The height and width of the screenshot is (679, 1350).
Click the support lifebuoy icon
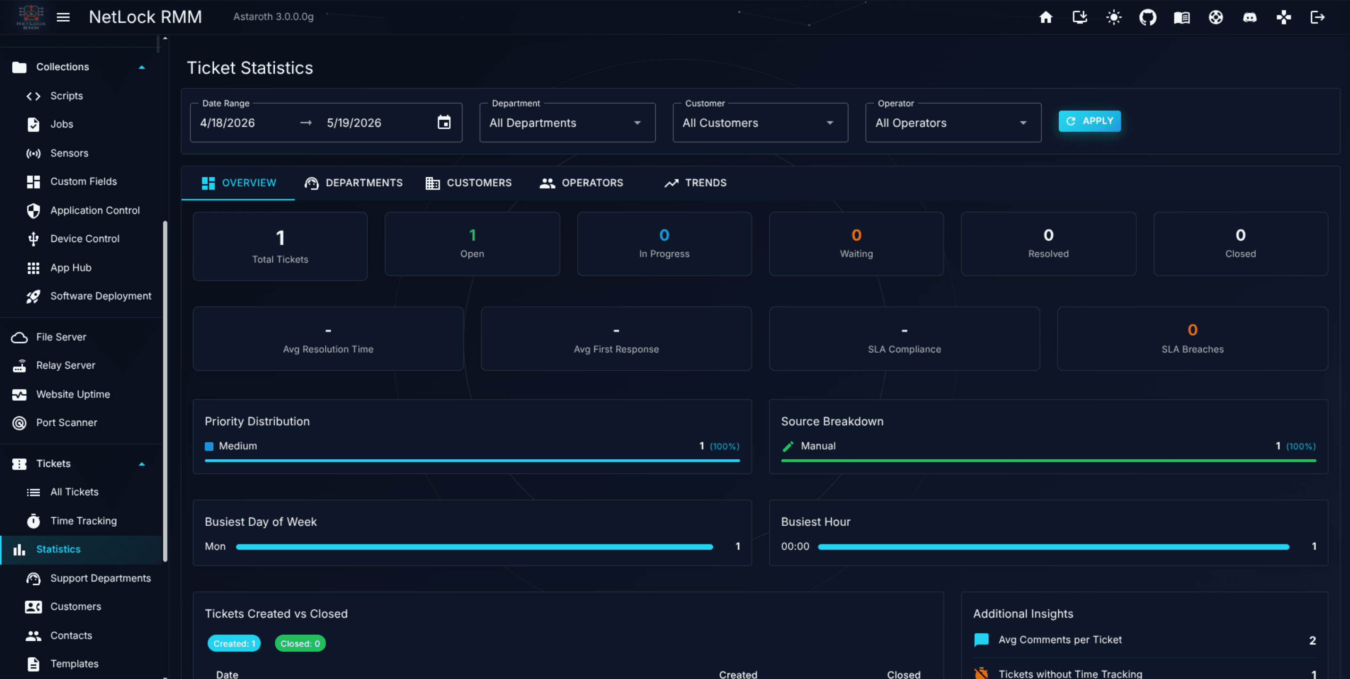pyautogui.click(x=1216, y=17)
